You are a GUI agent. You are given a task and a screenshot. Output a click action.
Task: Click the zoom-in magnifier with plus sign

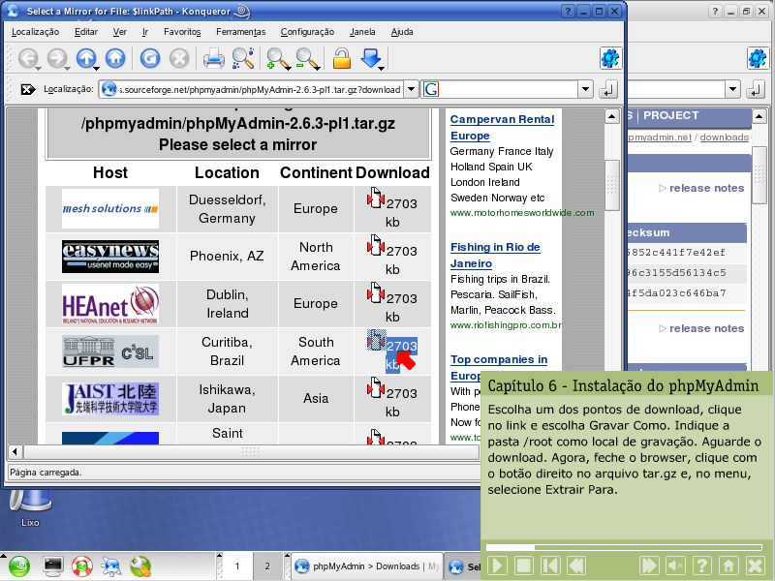277,59
